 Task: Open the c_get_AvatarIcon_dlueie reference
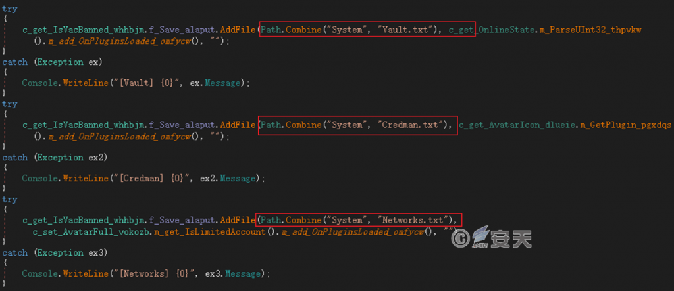[513, 125]
